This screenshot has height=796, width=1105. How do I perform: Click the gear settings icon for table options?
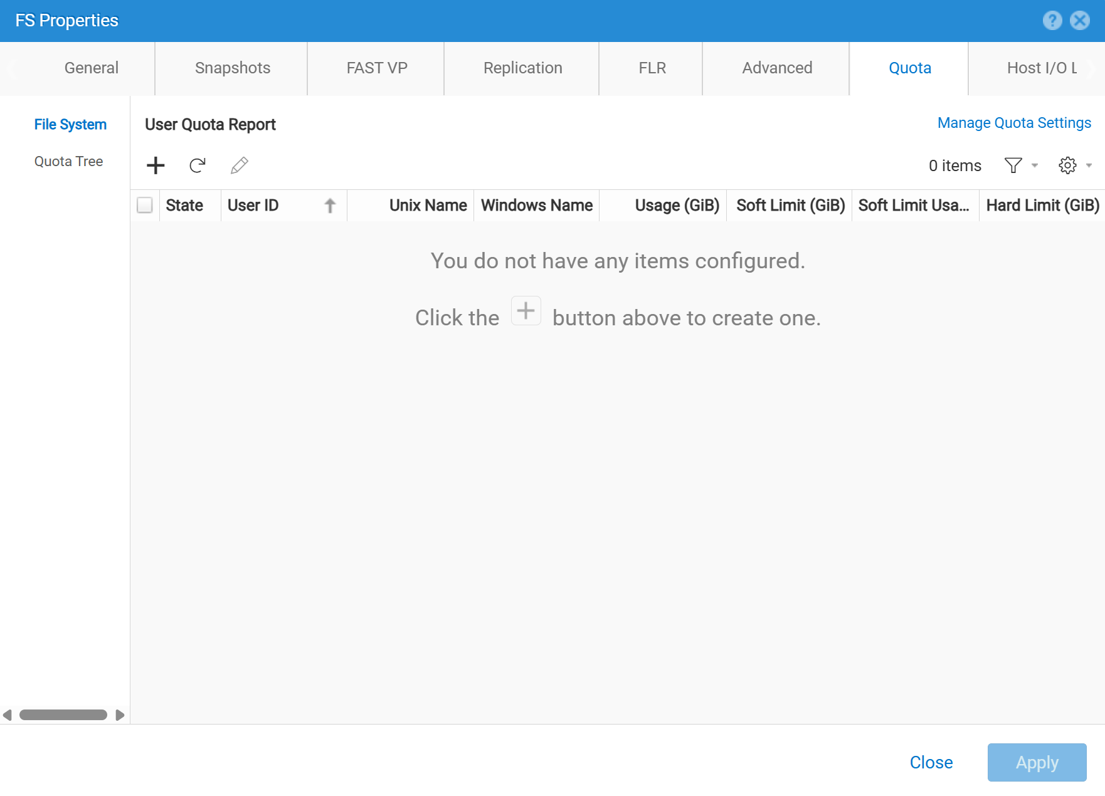1067,165
